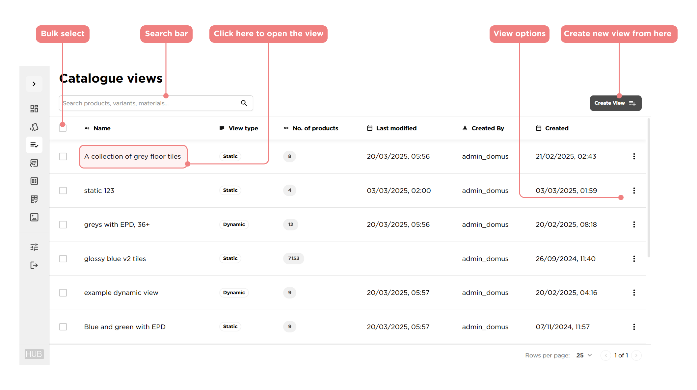Open options menu for A collection of grey floor tiles
Screen dimensions: 697x390
click(634, 156)
